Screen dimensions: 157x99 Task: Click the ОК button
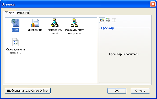pos(117,91)
